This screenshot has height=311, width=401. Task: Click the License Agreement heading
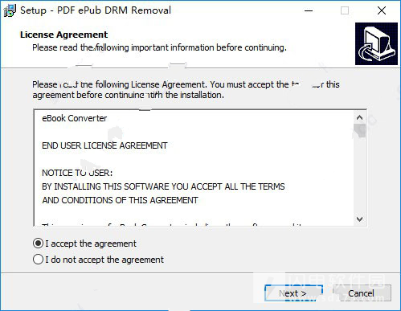pyautogui.click(x=63, y=35)
